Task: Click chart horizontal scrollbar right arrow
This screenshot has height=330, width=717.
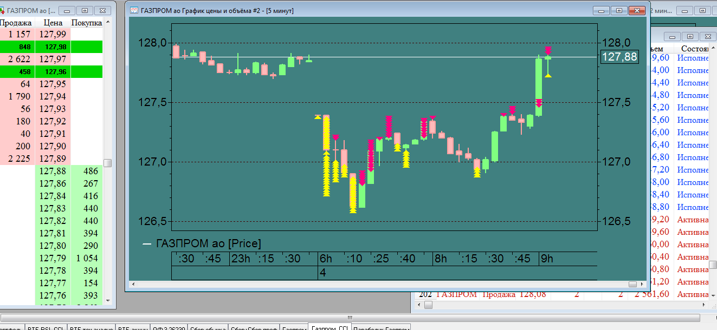Action: tap(642, 284)
